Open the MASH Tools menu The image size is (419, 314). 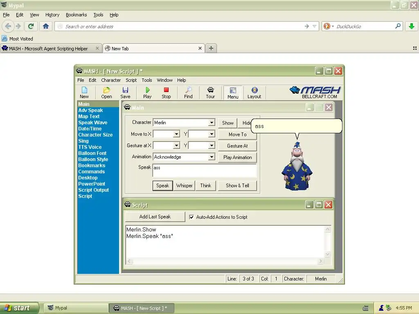[147, 80]
